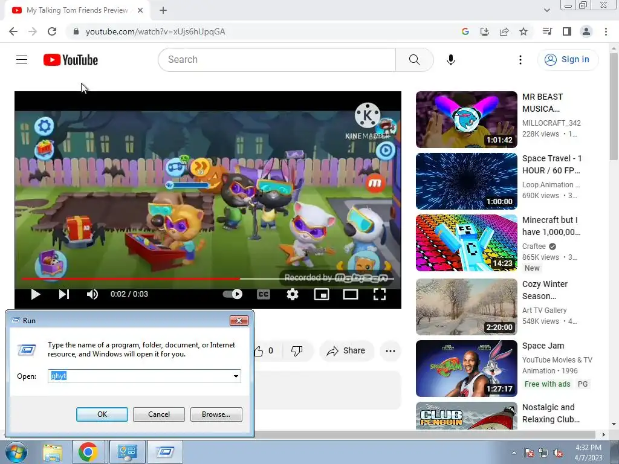Open a new Chrome tab
Screen dimensions: 619x464
pos(163,10)
